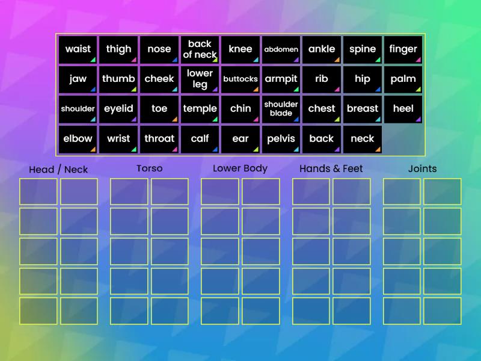Select the 'waist' word tile
Viewport: 481px width, 361px height.
[78, 50]
